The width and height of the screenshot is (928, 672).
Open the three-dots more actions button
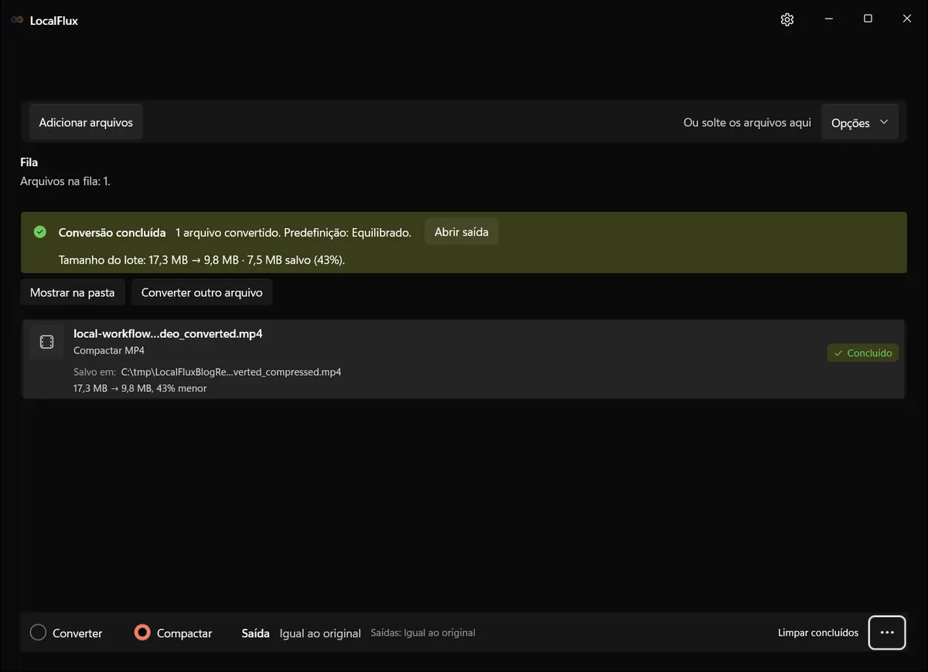pos(887,633)
